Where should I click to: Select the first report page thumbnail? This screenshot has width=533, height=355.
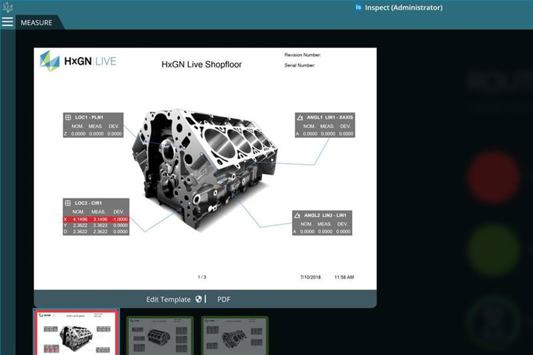point(77,332)
